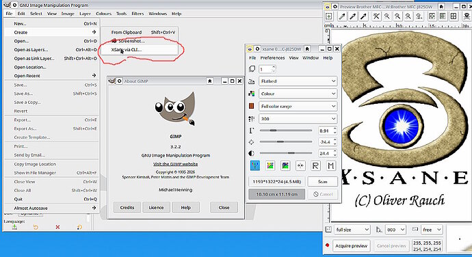472x257 pixels.
Task: Toggle the blue RGB default icon in xsane
Action: [255, 165]
